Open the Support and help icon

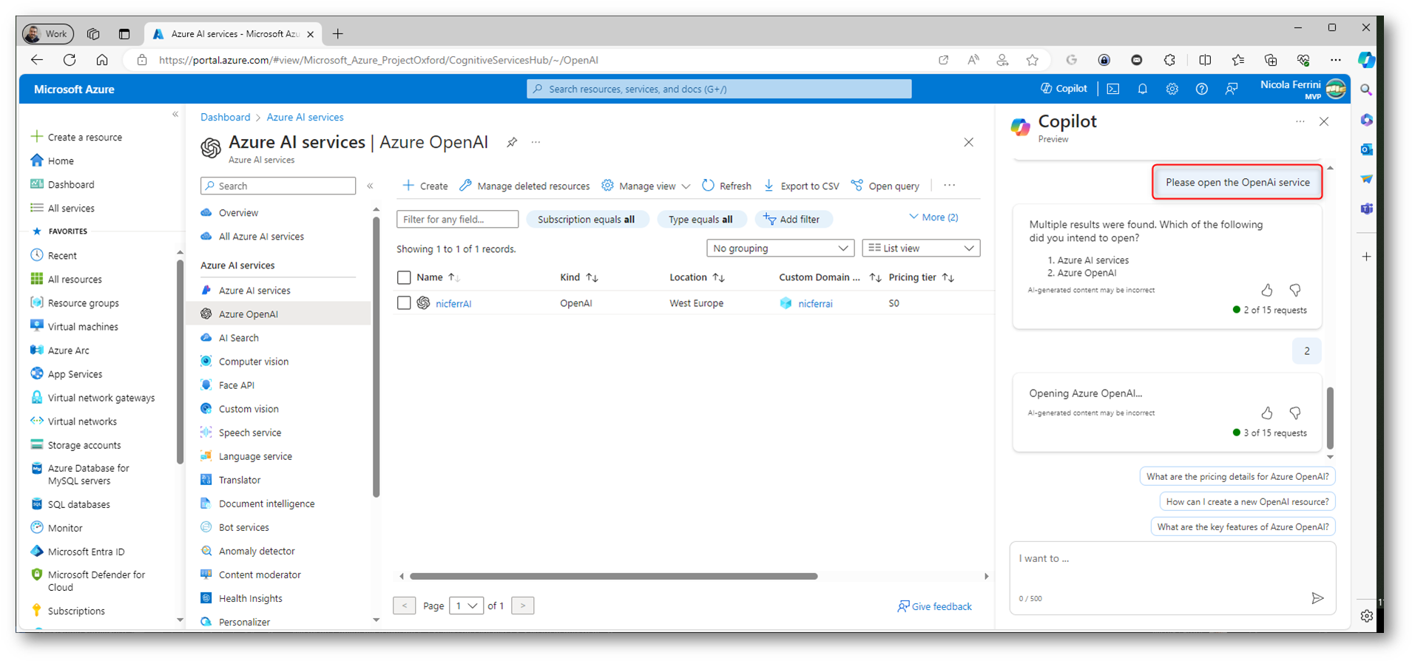click(1201, 89)
